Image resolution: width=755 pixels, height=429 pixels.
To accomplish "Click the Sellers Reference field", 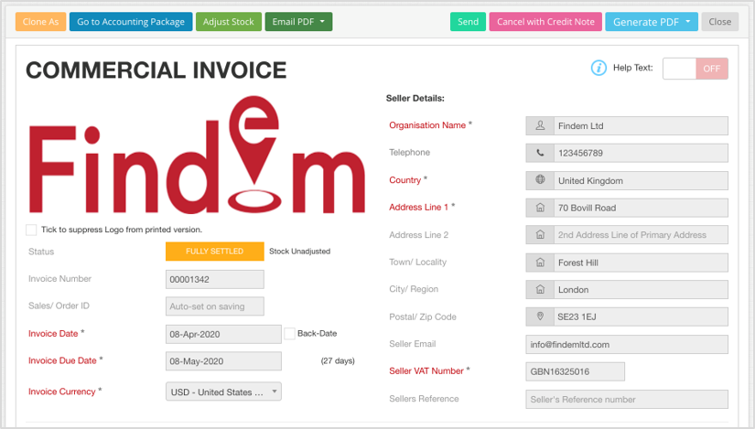I will pyautogui.click(x=627, y=399).
